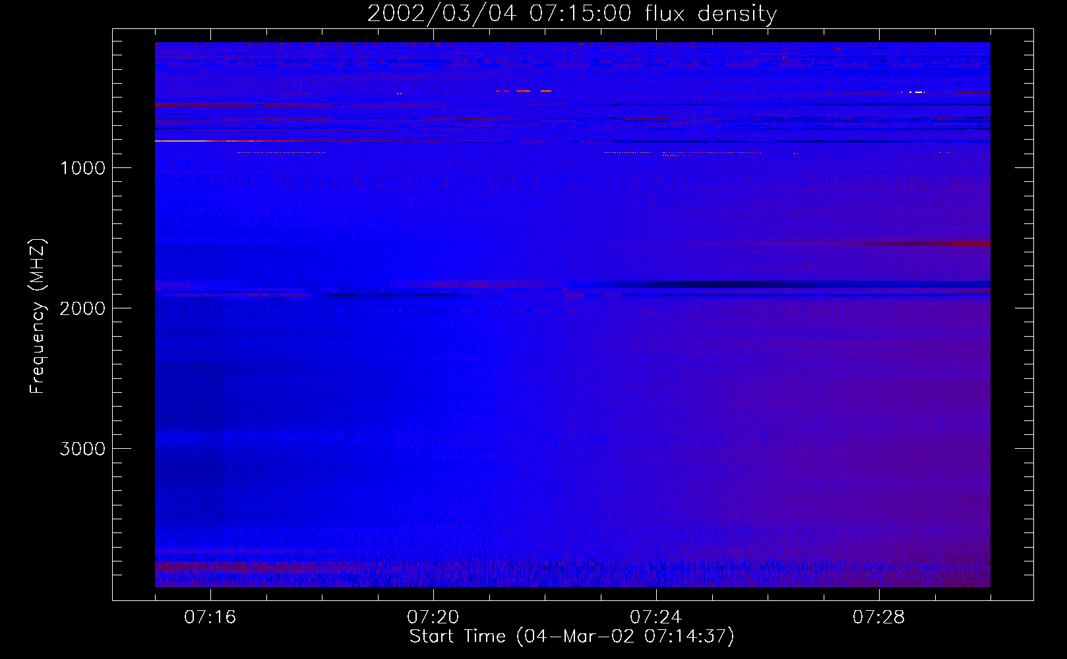The width and height of the screenshot is (1067, 659).
Task: Click the '07:20' time axis label
Action: pos(433,617)
